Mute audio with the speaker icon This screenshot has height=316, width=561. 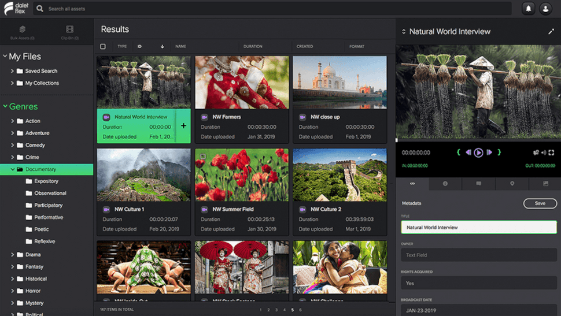tap(544, 153)
